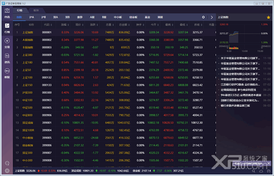
Task: Open the settings gear at sidebar bottom
Action: pos(7,171)
